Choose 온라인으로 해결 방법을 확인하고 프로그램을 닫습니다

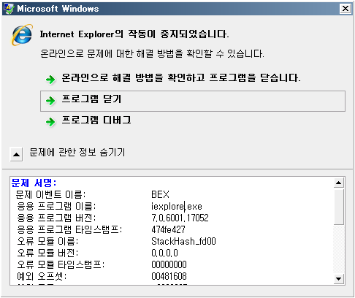click(181, 78)
